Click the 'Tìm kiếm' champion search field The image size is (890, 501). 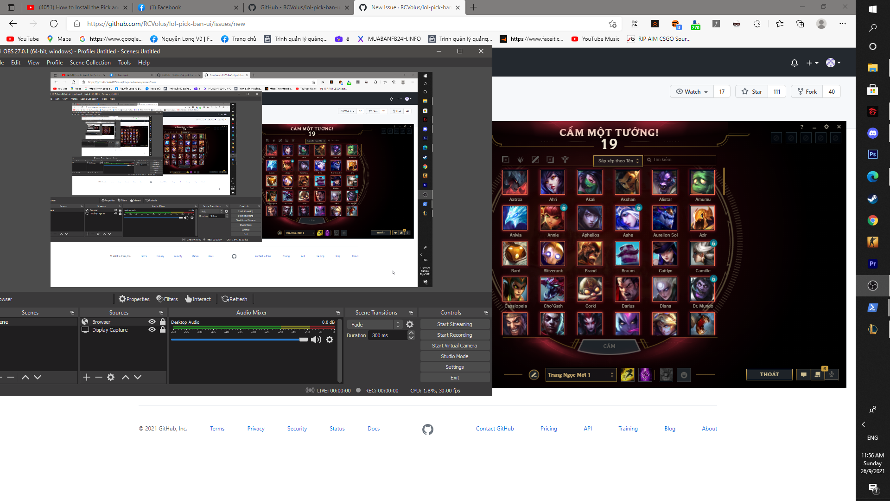click(x=680, y=160)
